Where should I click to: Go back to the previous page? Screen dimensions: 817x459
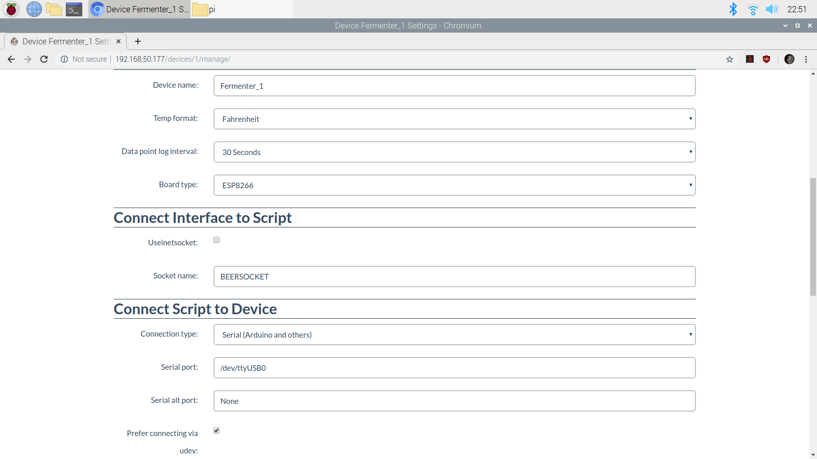(x=11, y=59)
